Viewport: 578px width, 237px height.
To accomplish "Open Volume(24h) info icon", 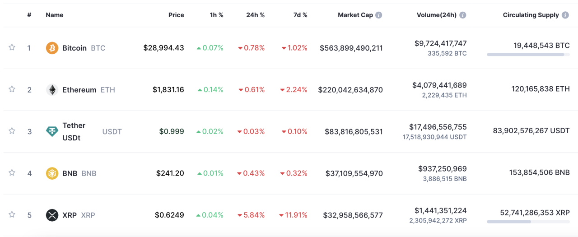I will tap(463, 15).
